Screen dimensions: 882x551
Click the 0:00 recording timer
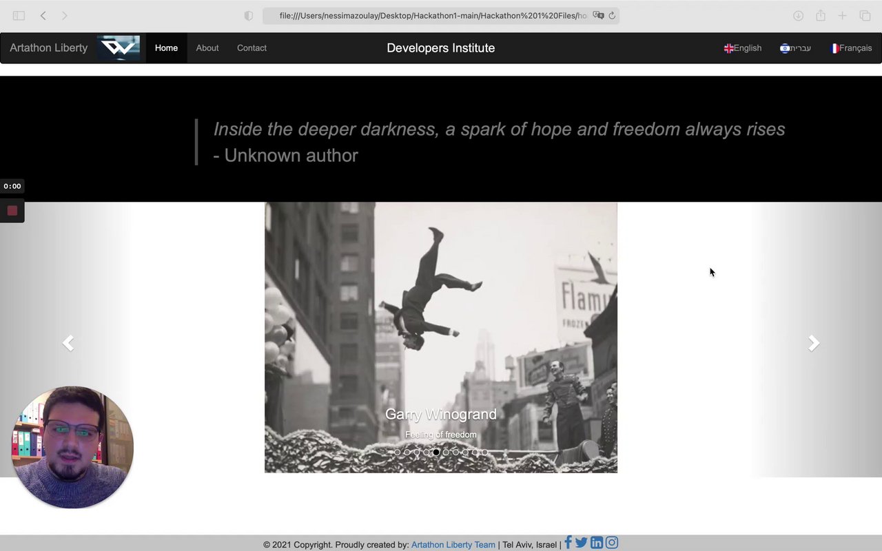(x=12, y=186)
